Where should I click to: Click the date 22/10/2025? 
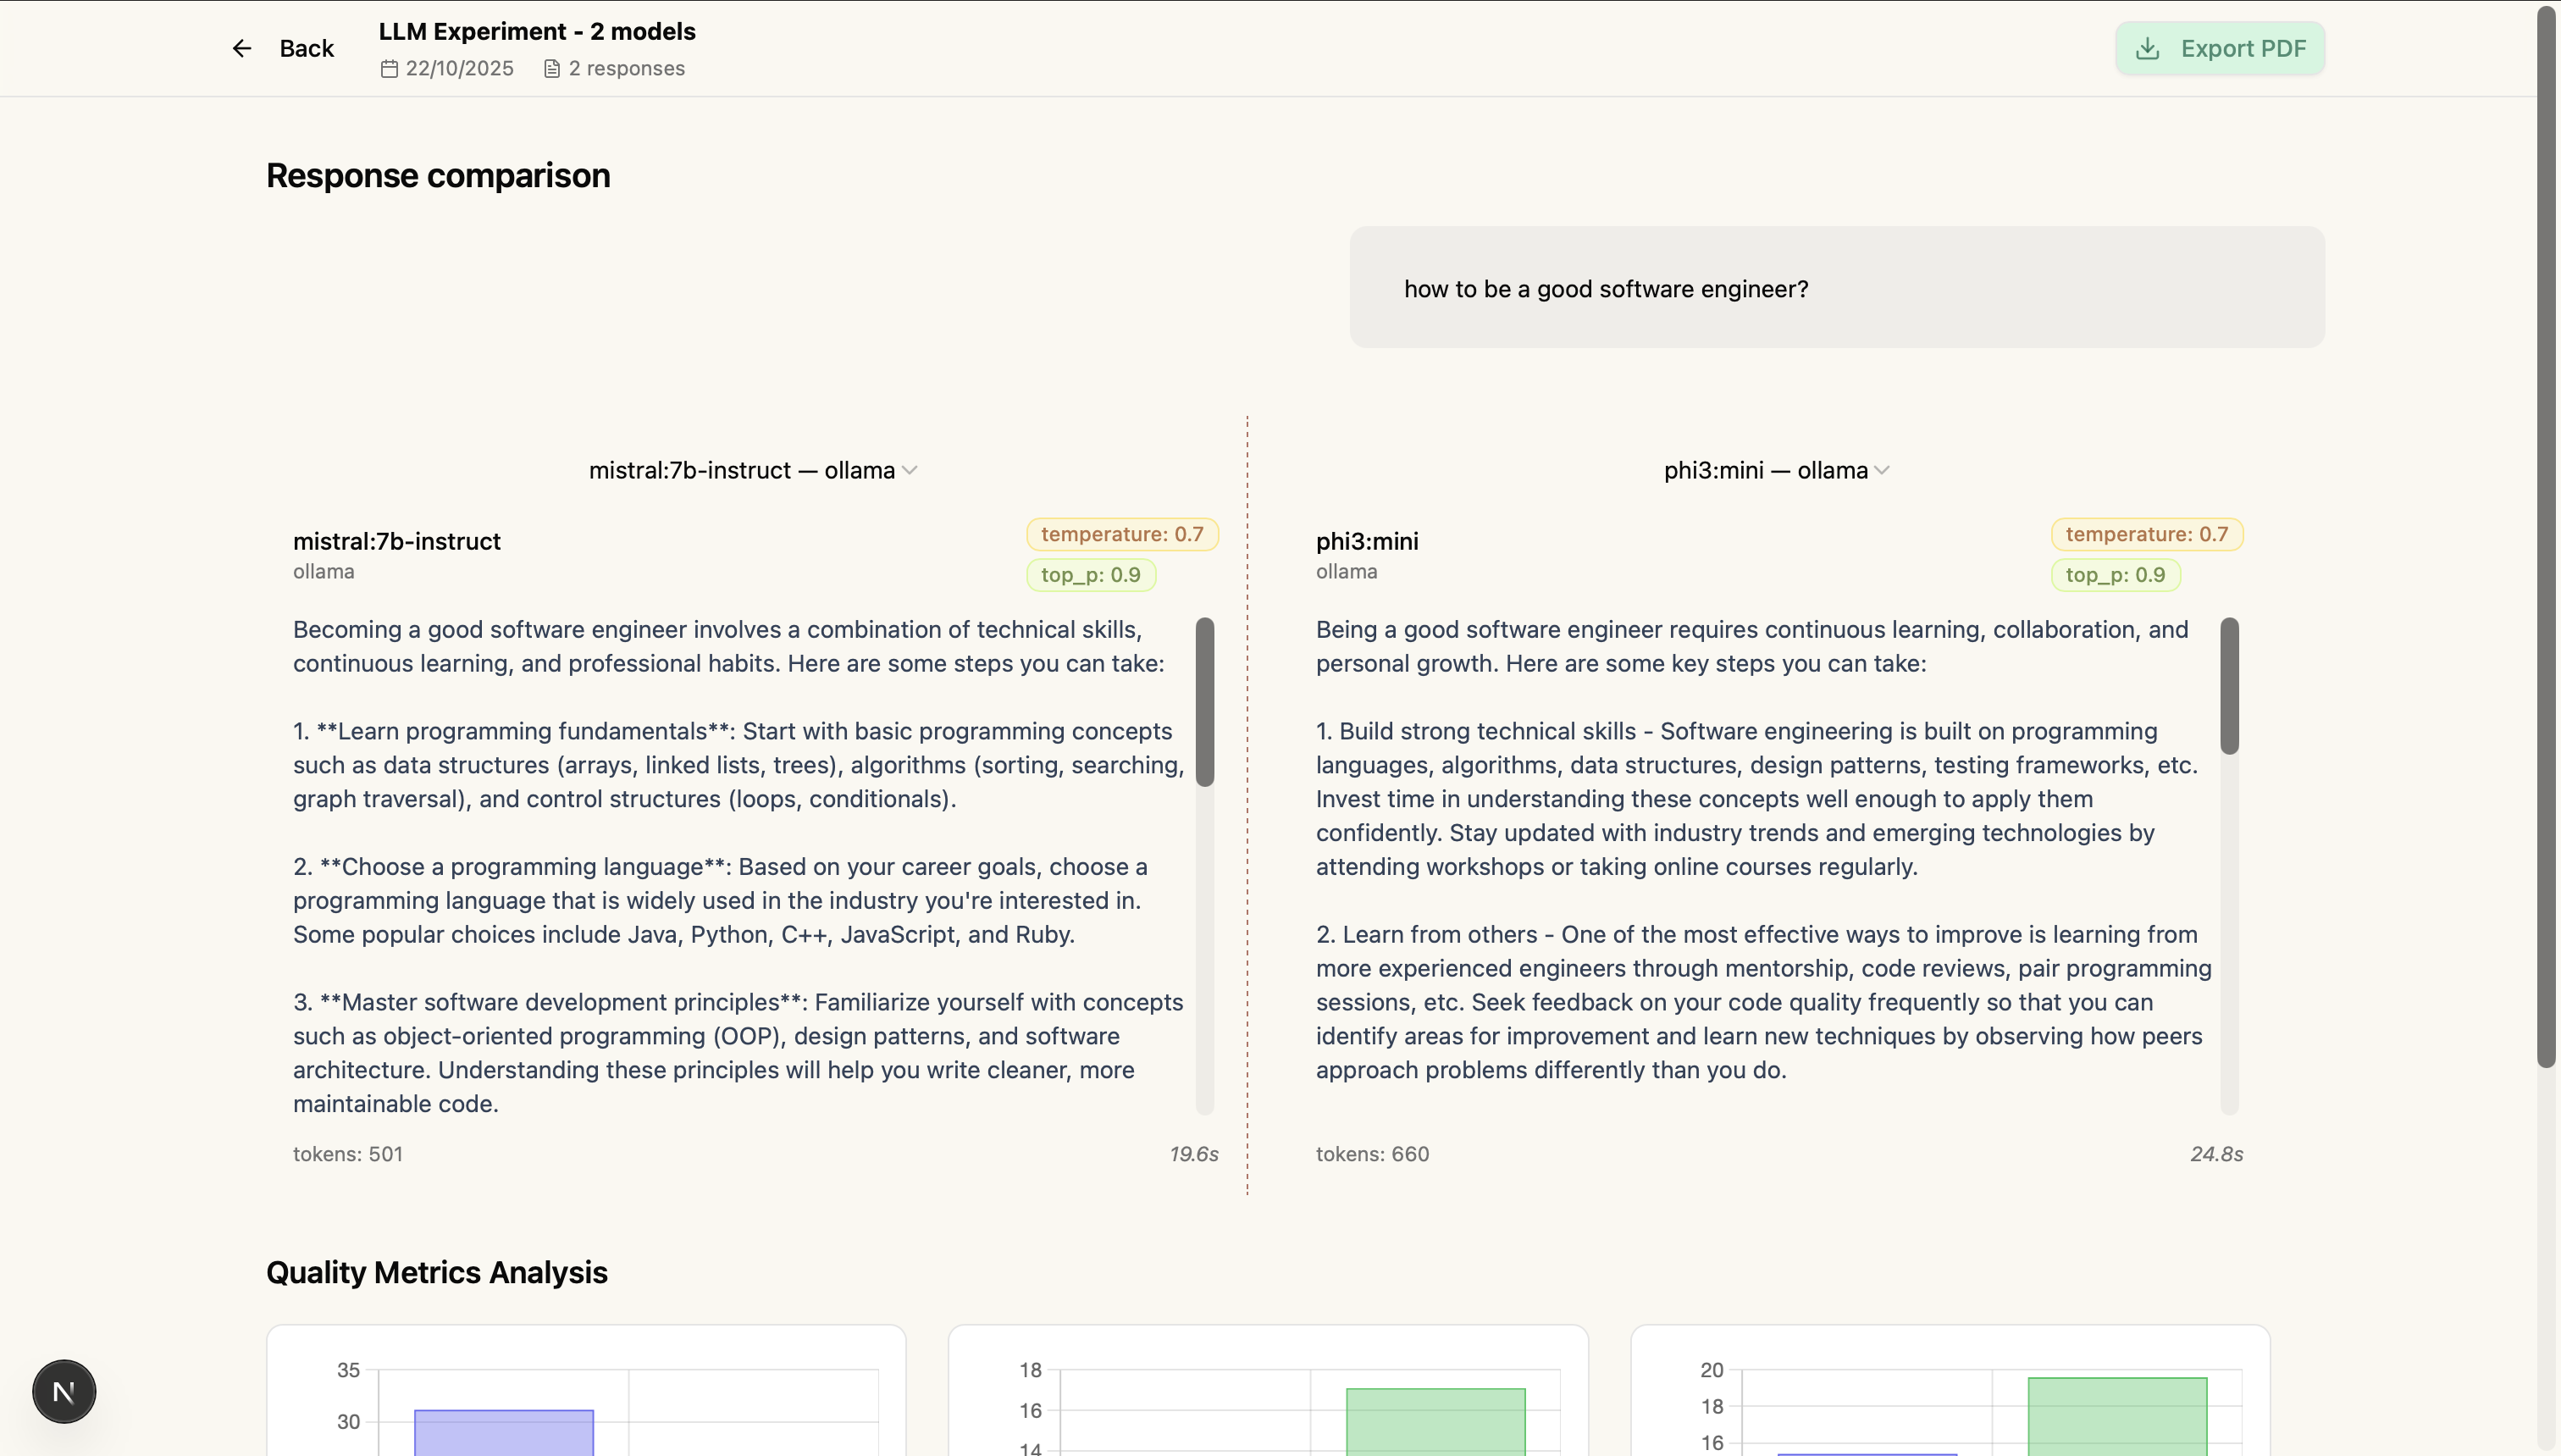460,68
